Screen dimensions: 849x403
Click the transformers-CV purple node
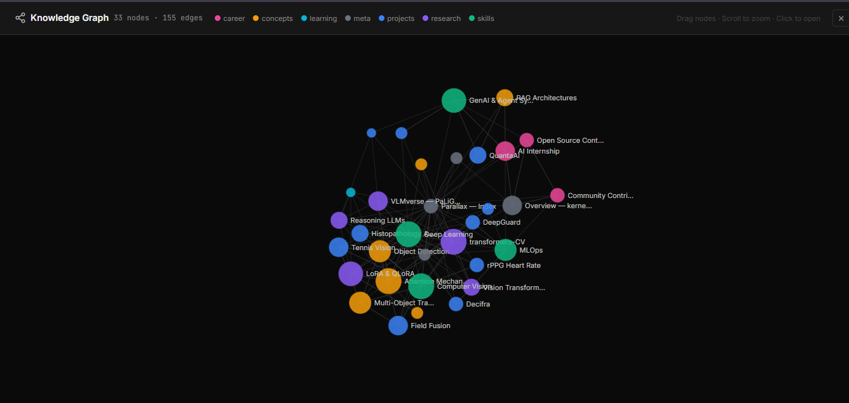click(x=453, y=242)
